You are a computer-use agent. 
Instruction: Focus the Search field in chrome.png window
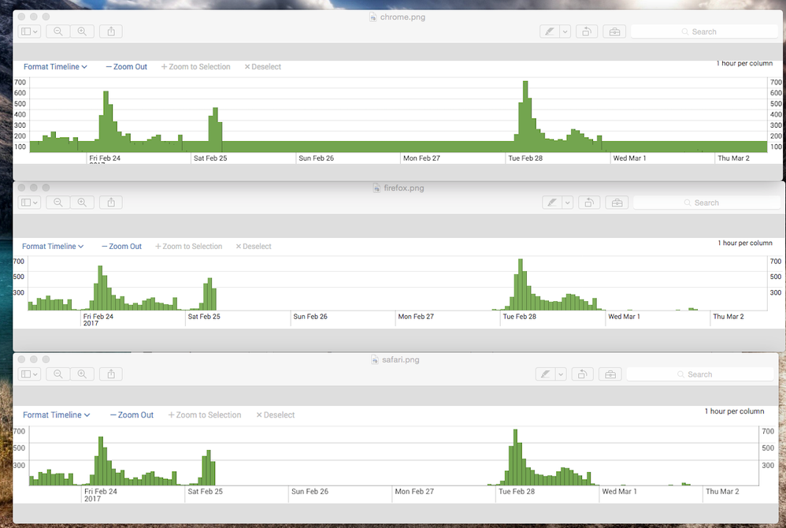click(704, 32)
